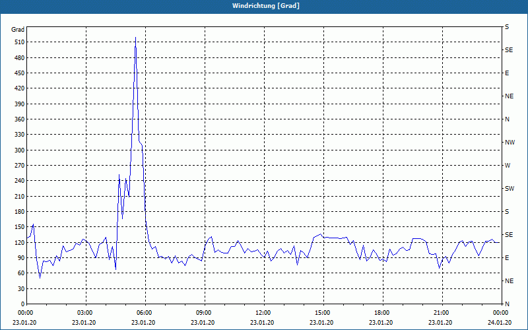Image resolution: width=528 pixels, height=330 pixels.
Task: Pick the 210 degree axis label
Action: pos(20,196)
